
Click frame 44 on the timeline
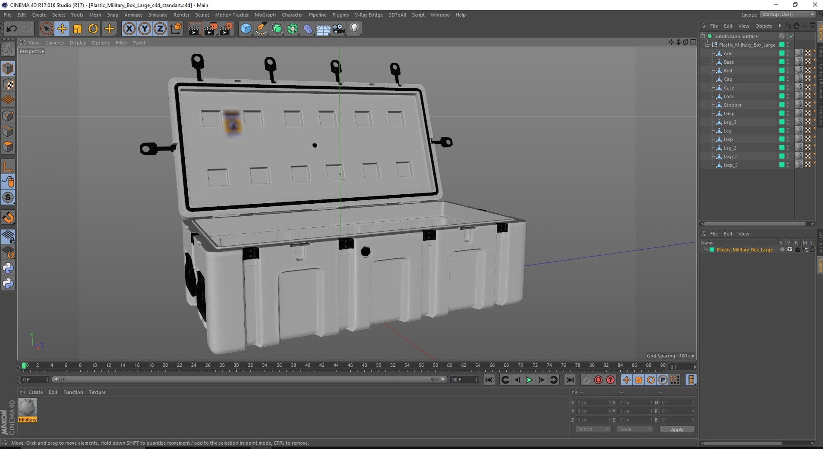(336, 366)
